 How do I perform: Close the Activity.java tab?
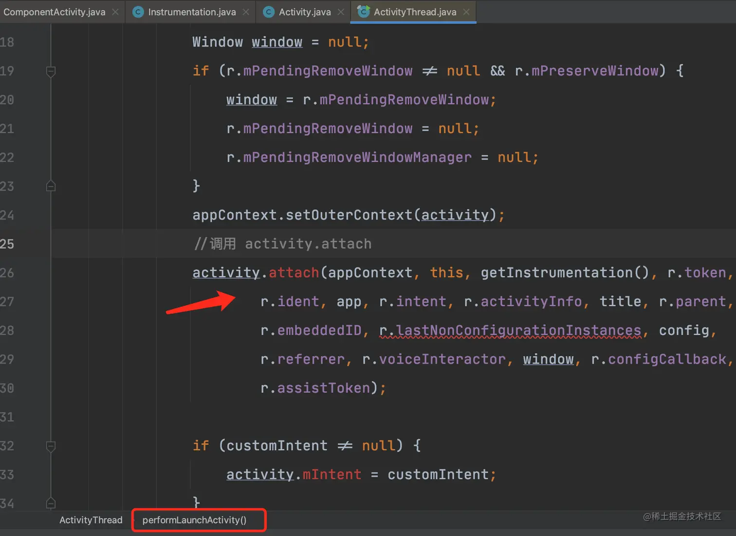(x=341, y=12)
